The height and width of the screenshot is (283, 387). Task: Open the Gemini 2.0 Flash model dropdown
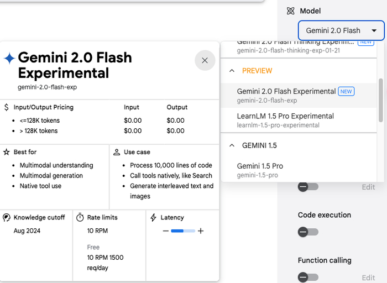tap(341, 30)
